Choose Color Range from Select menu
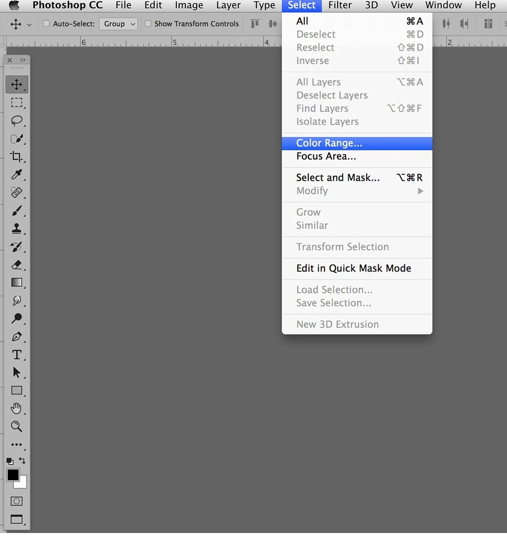The height and width of the screenshot is (557, 507). (x=357, y=143)
